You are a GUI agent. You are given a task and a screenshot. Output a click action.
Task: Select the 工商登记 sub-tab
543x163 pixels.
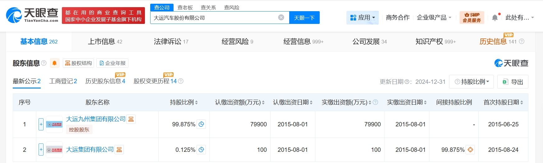63,81
